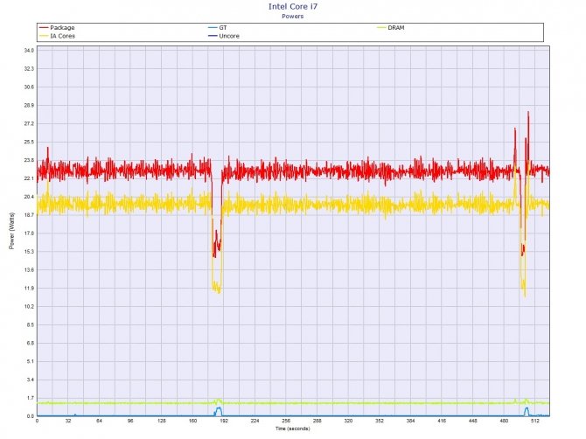Click the 320 time axis tick label

pyautogui.click(x=348, y=421)
